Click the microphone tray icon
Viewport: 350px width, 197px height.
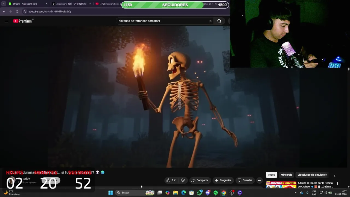point(307,193)
